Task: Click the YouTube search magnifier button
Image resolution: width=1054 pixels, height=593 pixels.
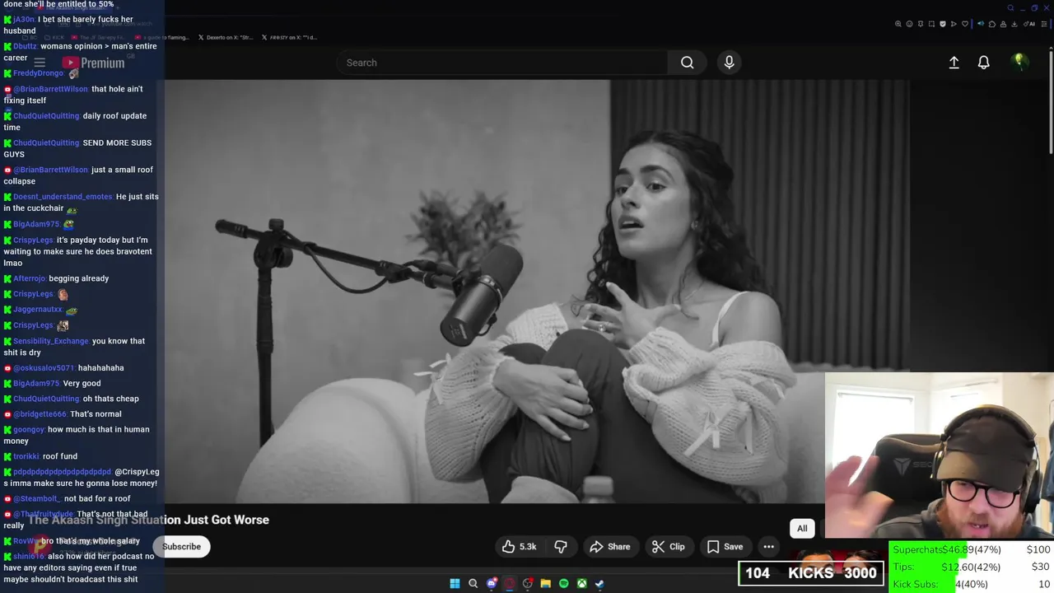Action: click(x=687, y=63)
